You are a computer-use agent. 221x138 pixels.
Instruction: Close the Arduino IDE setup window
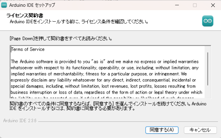[213, 5]
